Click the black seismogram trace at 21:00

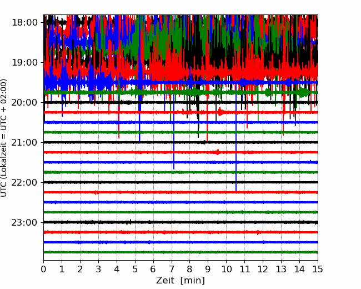point(180,142)
